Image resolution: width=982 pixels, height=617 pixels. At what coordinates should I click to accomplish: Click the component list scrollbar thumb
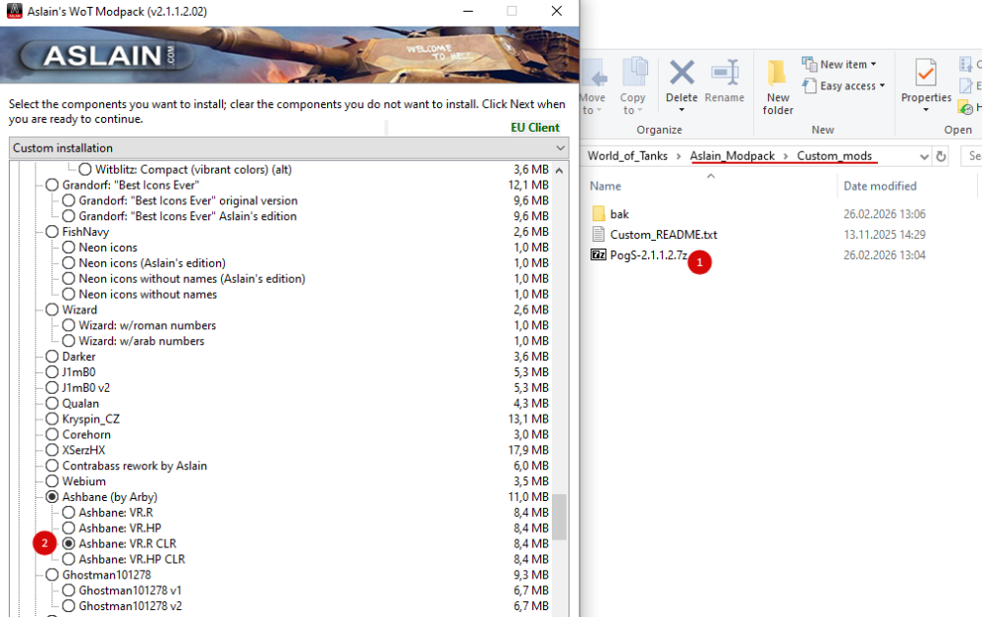560,517
